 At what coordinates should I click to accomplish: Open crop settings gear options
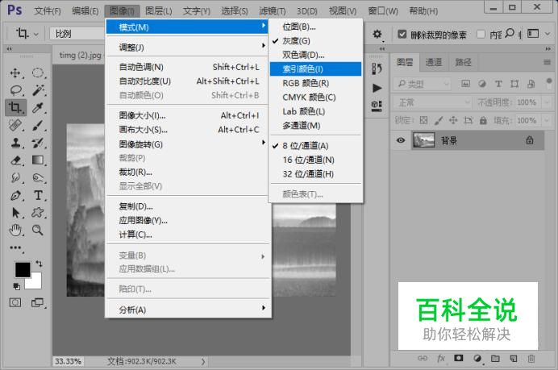tap(377, 34)
